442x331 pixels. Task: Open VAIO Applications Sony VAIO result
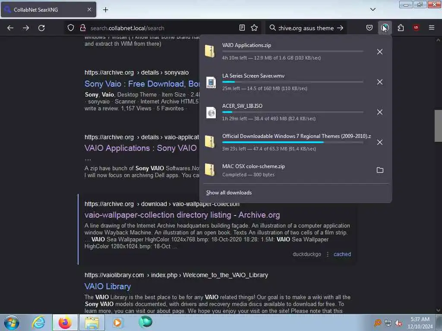click(140, 148)
